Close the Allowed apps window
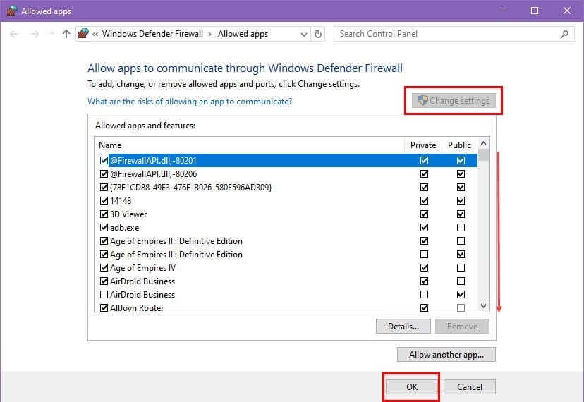Image resolution: width=584 pixels, height=402 pixels. click(567, 11)
